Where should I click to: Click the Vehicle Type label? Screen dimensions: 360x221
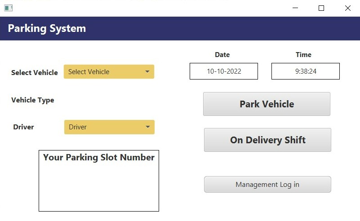point(33,100)
